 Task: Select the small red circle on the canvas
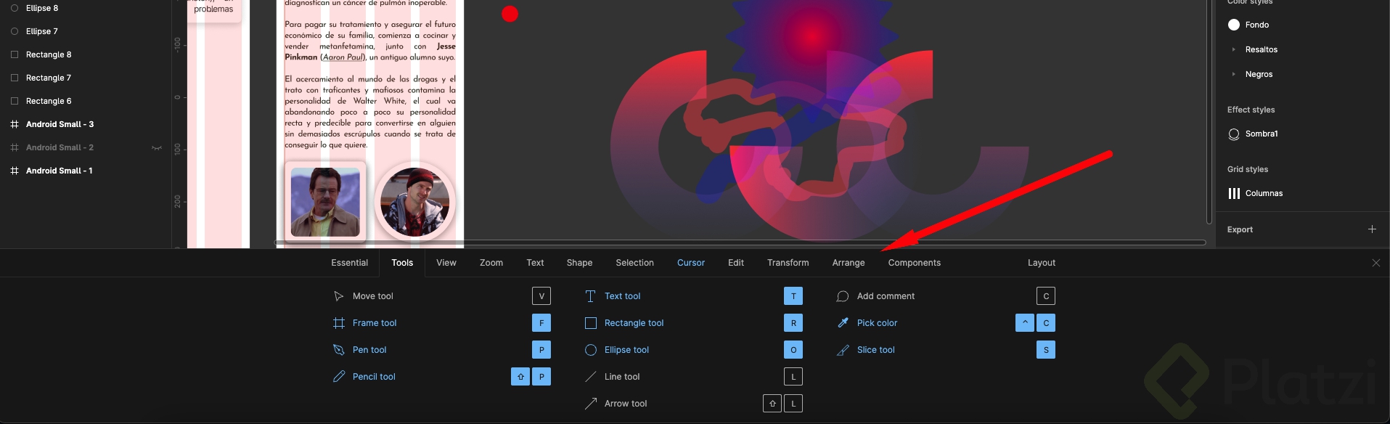click(510, 14)
